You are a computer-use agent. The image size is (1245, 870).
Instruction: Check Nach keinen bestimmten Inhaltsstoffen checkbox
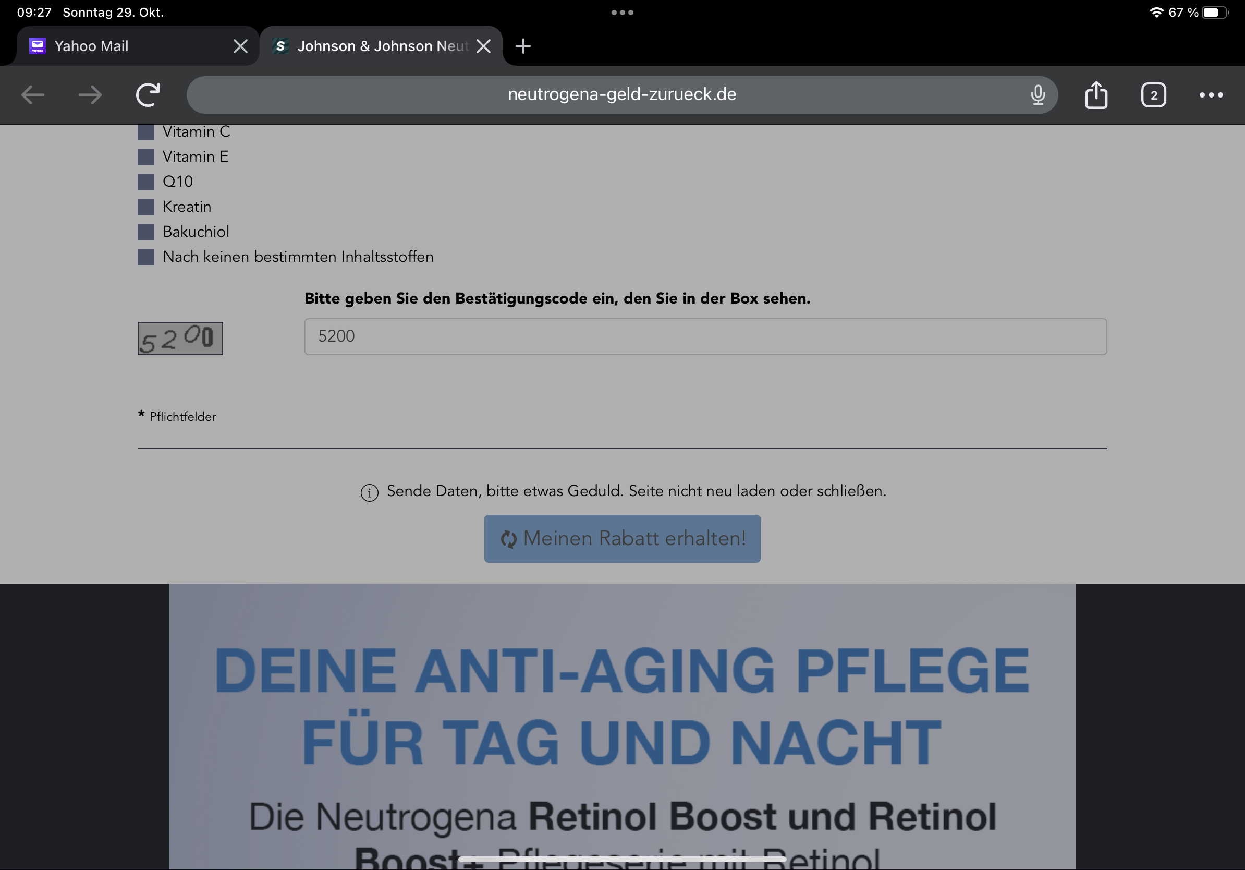tap(146, 257)
